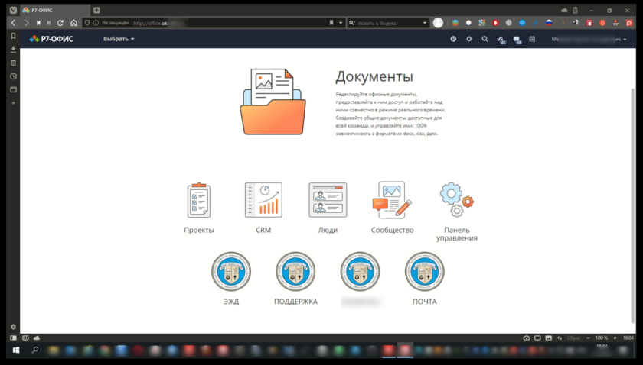Screen dimensions: 643x365
Task: Open the Сообщество module
Action: pyautogui.click(x=392, y=201)
